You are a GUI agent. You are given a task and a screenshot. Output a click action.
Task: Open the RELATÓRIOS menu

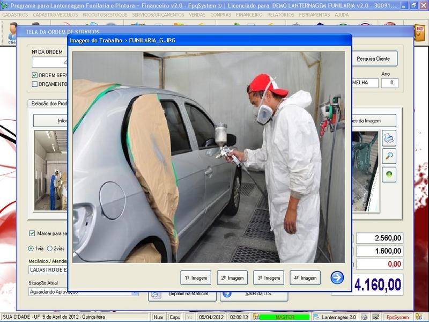tap(280, 15)
